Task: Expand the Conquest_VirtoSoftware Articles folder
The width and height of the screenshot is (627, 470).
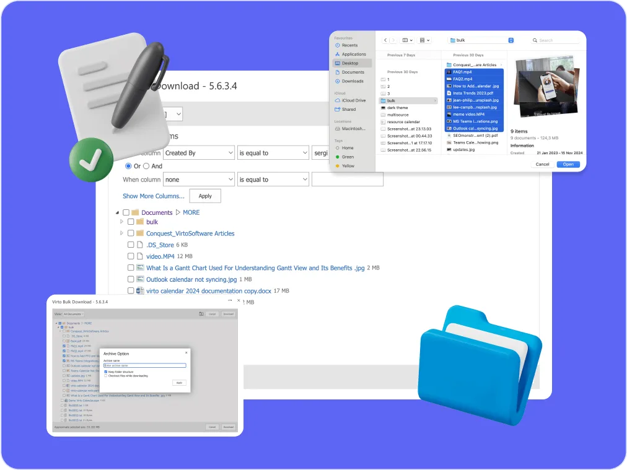Action: click(x=121, y=233)
